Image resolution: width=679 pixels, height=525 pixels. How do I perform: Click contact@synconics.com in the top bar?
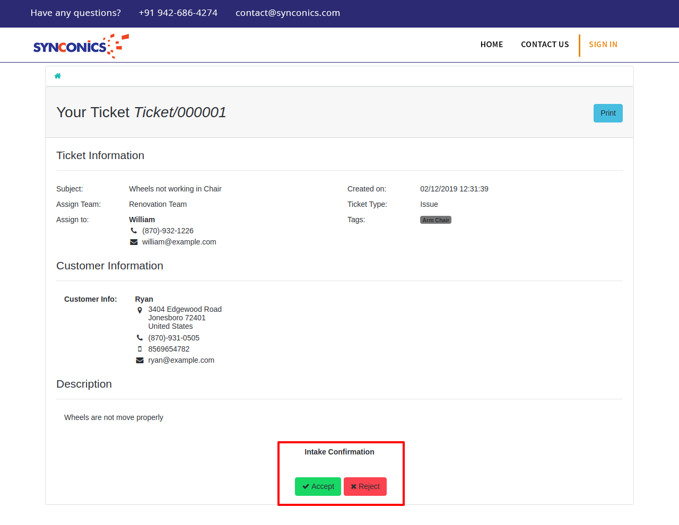[x=288, y=13]
